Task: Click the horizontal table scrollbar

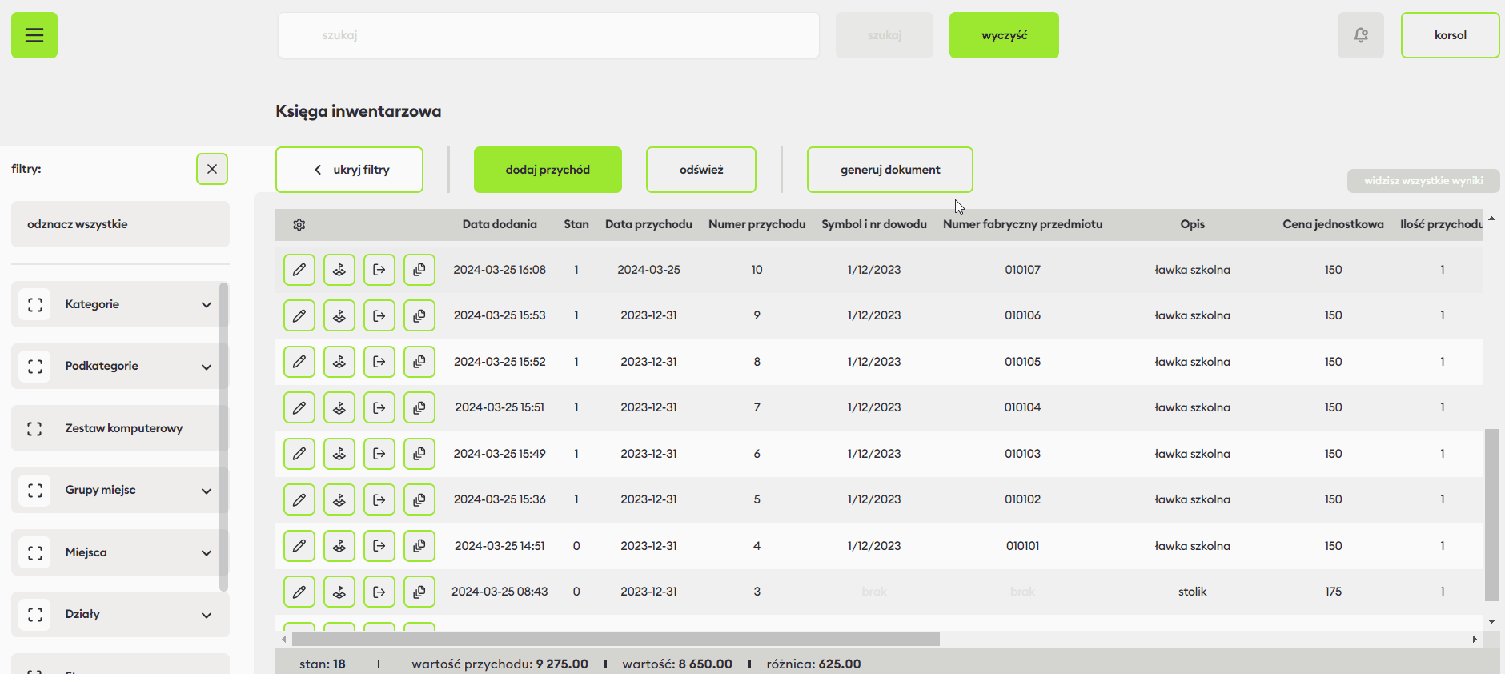Action: (x=615, y=639)
